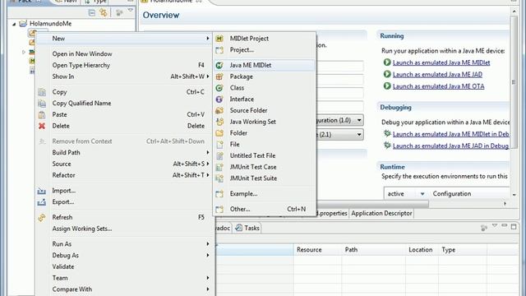The height and width of the screenshot is (296, 526).
Task: Click the JMUnit Test Case icon
Action: (219, 167)
